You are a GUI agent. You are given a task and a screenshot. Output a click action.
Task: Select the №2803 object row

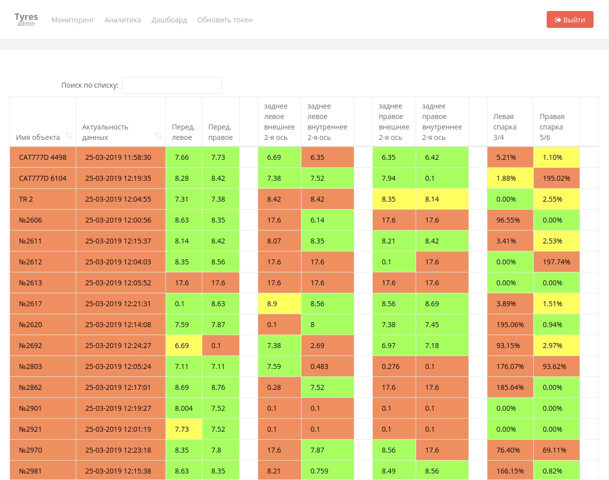[x=30, y=366]
